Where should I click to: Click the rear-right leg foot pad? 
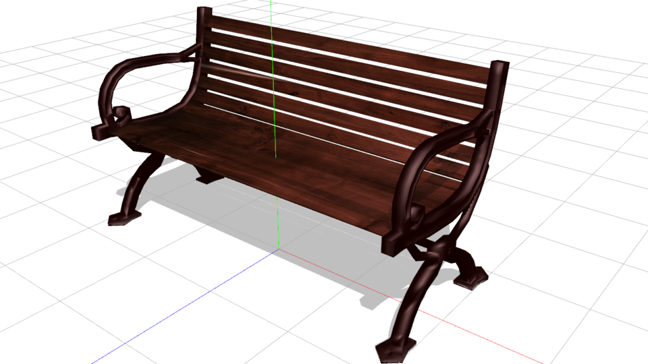click(x=470, y=278)
